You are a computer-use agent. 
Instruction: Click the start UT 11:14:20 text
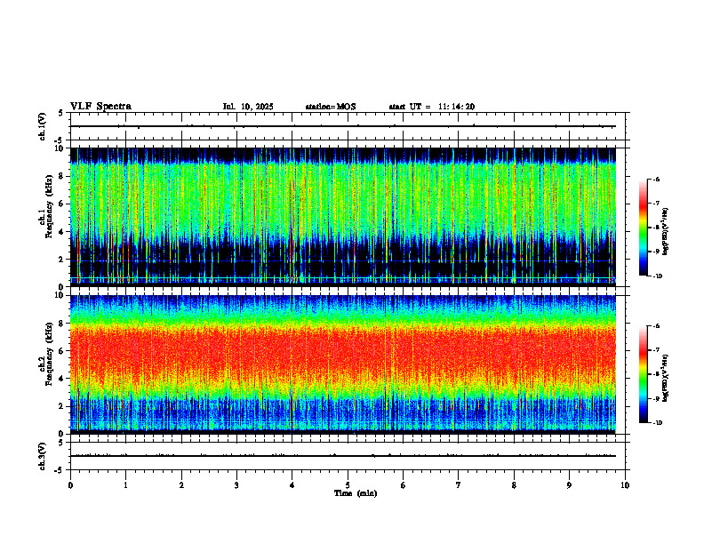click(x=431, y=107)
